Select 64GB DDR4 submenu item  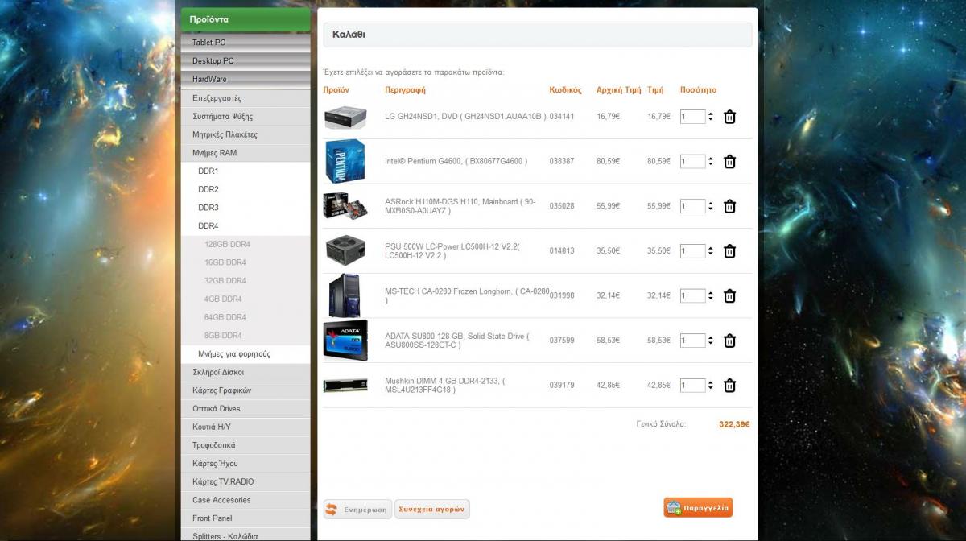tap(246, 317)
